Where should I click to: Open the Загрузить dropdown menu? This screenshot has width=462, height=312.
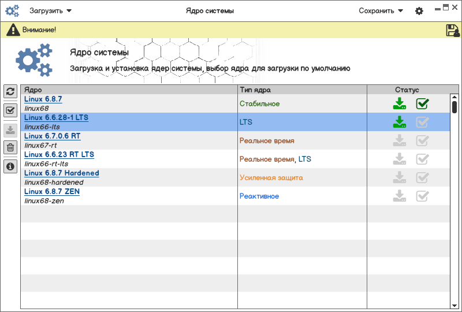50,10
